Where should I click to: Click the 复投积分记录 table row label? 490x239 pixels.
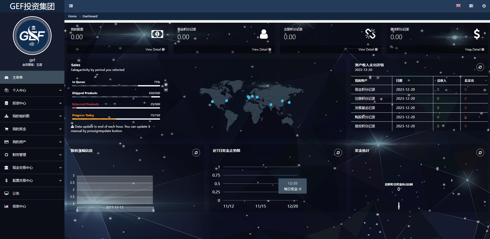click(x=365, y=126)
